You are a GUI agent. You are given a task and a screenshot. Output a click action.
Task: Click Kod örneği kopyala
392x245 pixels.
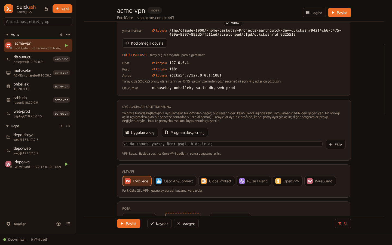145,43
